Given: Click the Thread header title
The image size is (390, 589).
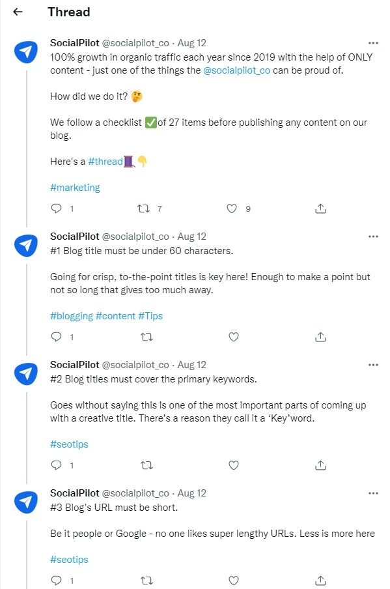Looking at the screenshot, I should click(68, 12).
